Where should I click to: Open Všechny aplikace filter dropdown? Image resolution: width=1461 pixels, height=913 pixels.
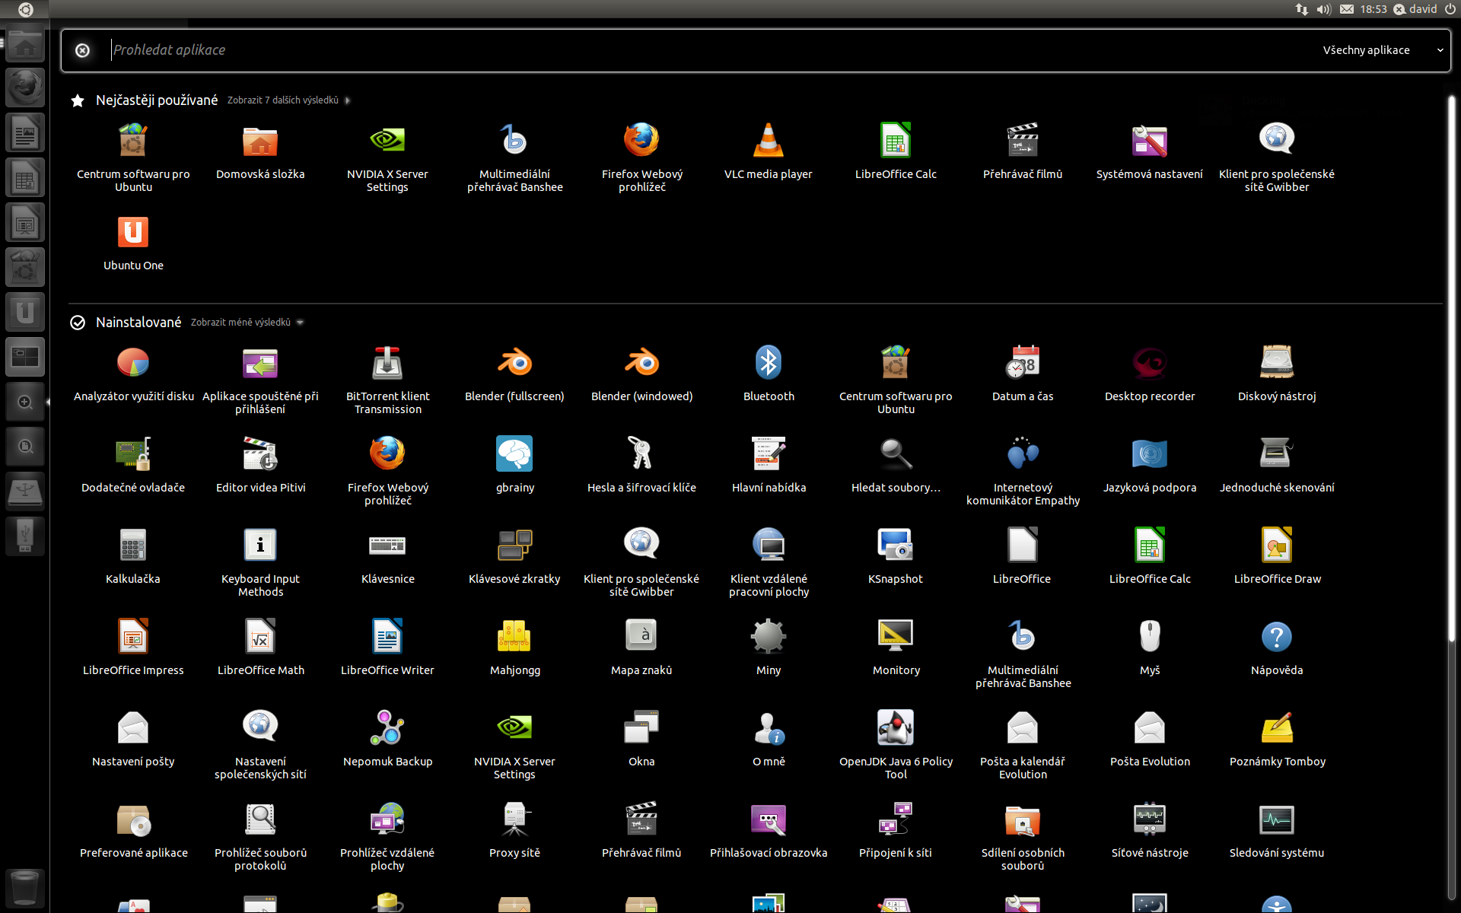[1383, 50]
